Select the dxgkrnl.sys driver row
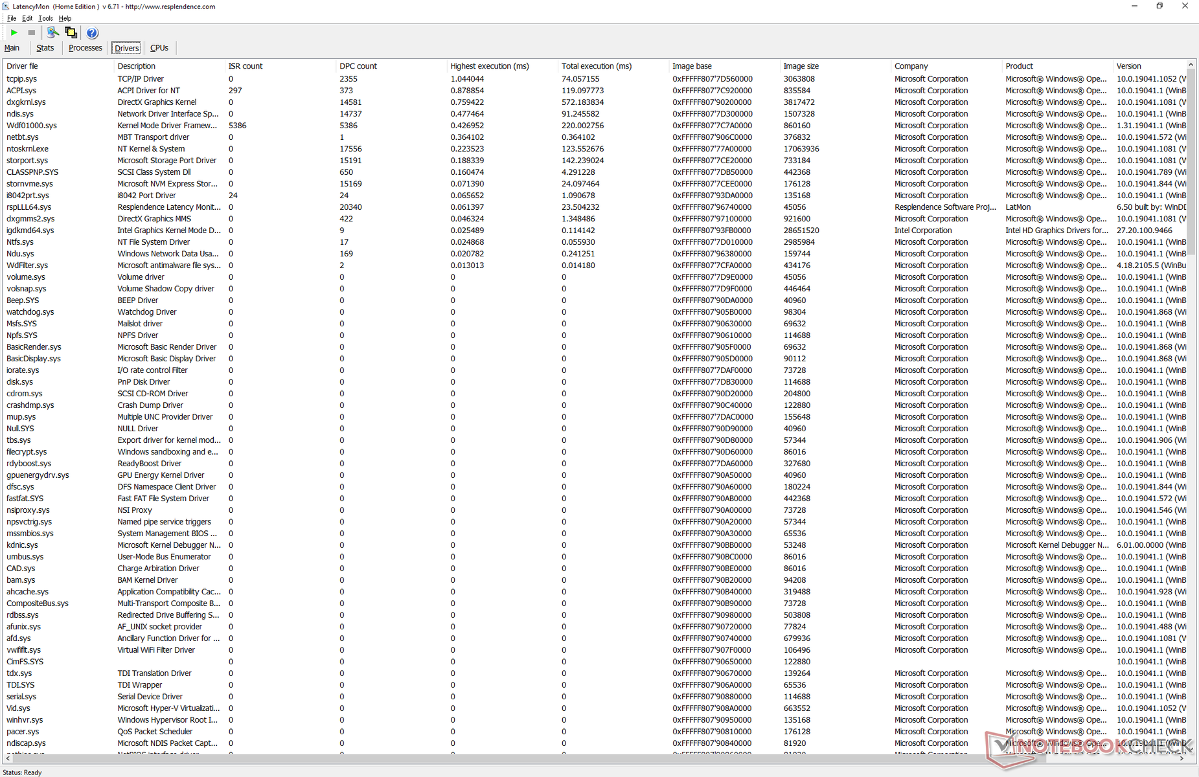 point(595,102)
